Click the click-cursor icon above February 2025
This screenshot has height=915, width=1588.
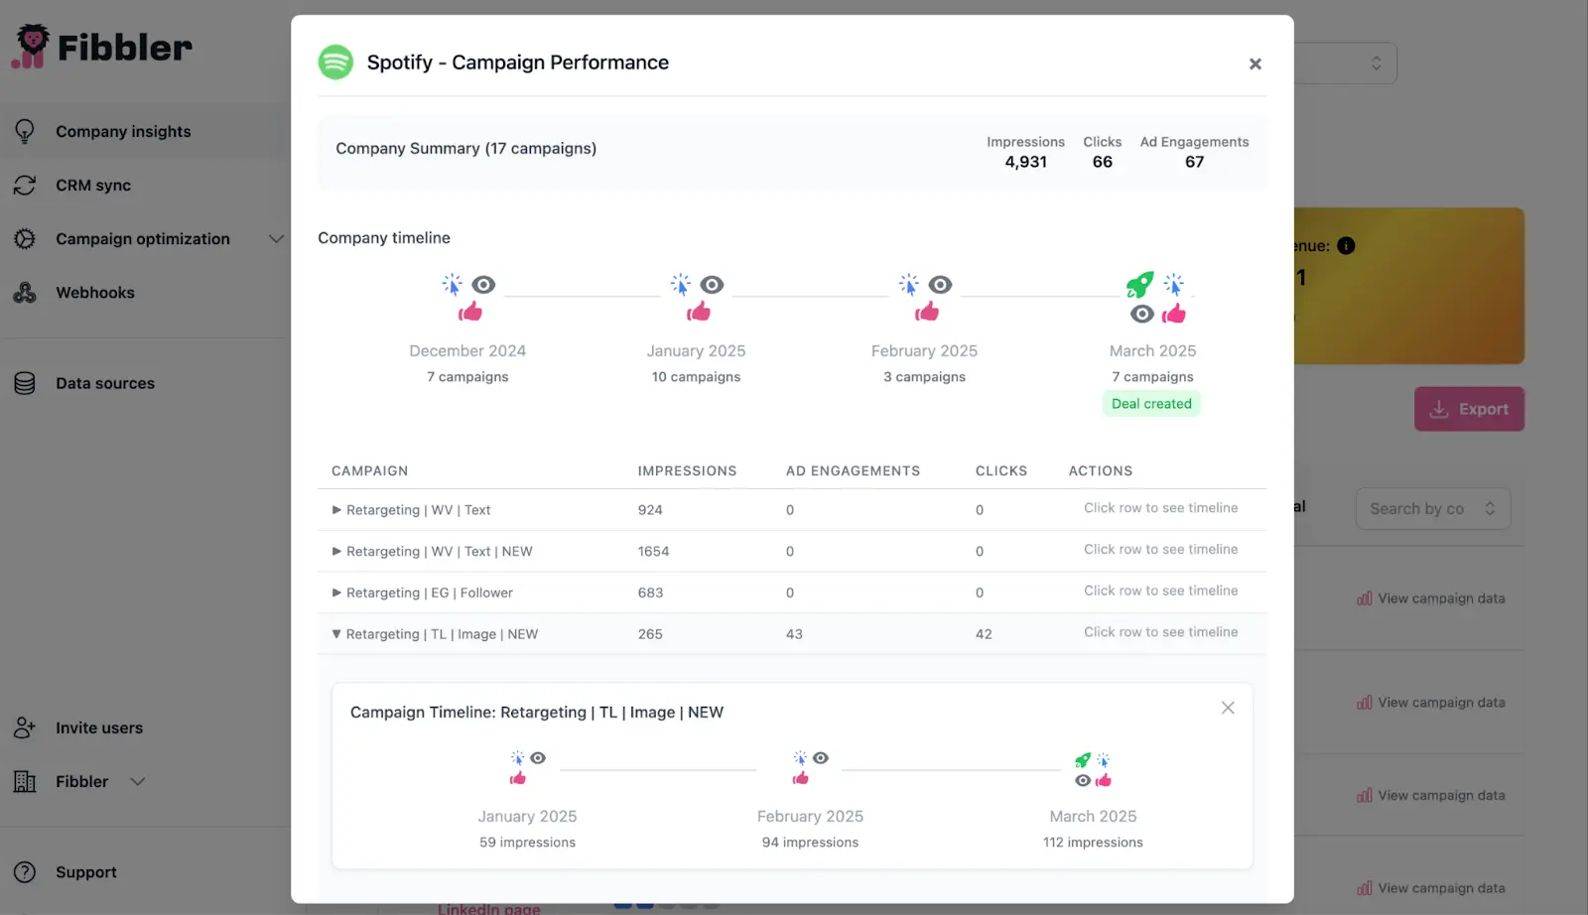[x=908, y=285]
